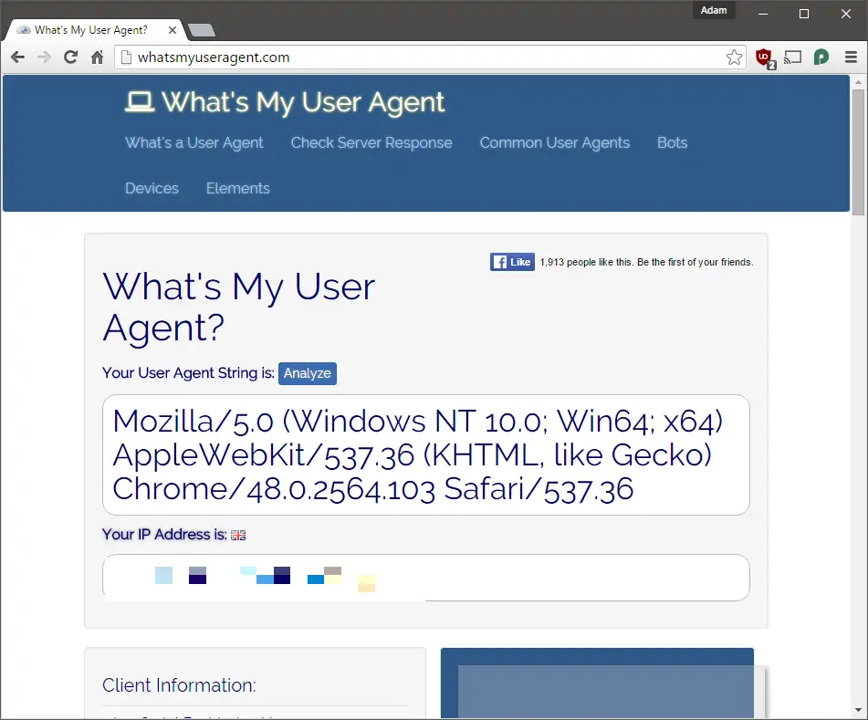The height and width of the screenshot is (720, 868).
Task: Go back to the previous page
Action: pos(17,57)
